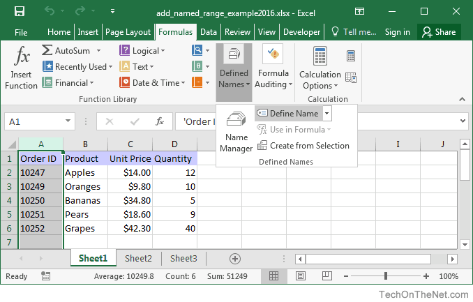Click the cell containing Apples

coord(85,172)
